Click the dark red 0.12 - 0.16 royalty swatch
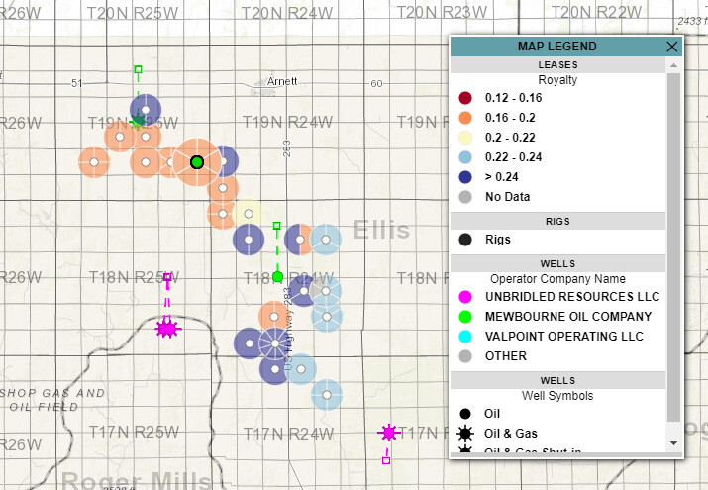The image size is (708, 490). point(465,98)
